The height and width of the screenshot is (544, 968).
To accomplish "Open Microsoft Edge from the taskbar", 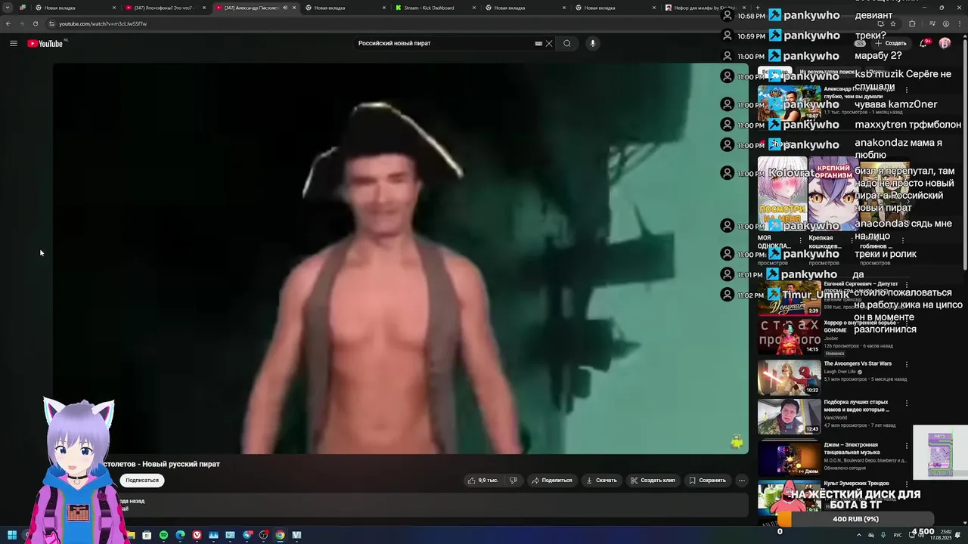I will 180,535.
